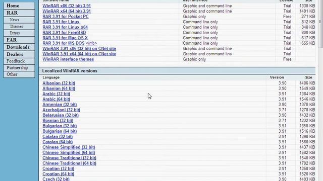
Task: Download Bosnian (32 bit) version
Action: point(58,121)
